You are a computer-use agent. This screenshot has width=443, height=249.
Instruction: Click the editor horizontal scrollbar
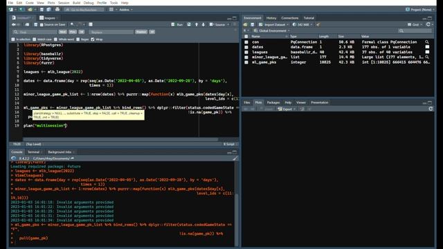click(120, 140)
